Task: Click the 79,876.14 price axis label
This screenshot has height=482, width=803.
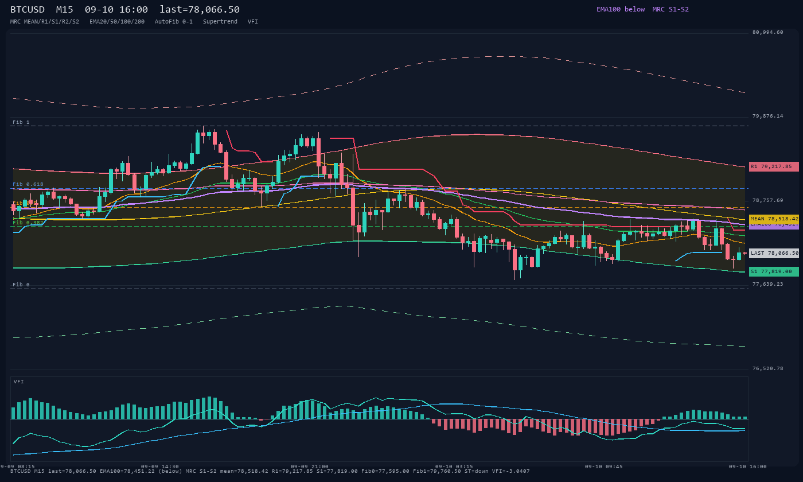Action: coord(767,116)
